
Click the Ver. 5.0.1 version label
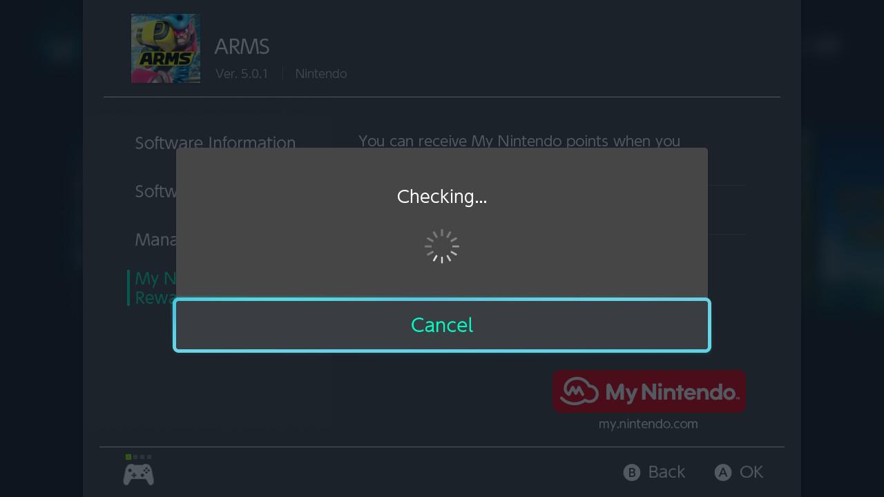click(241, 73)
